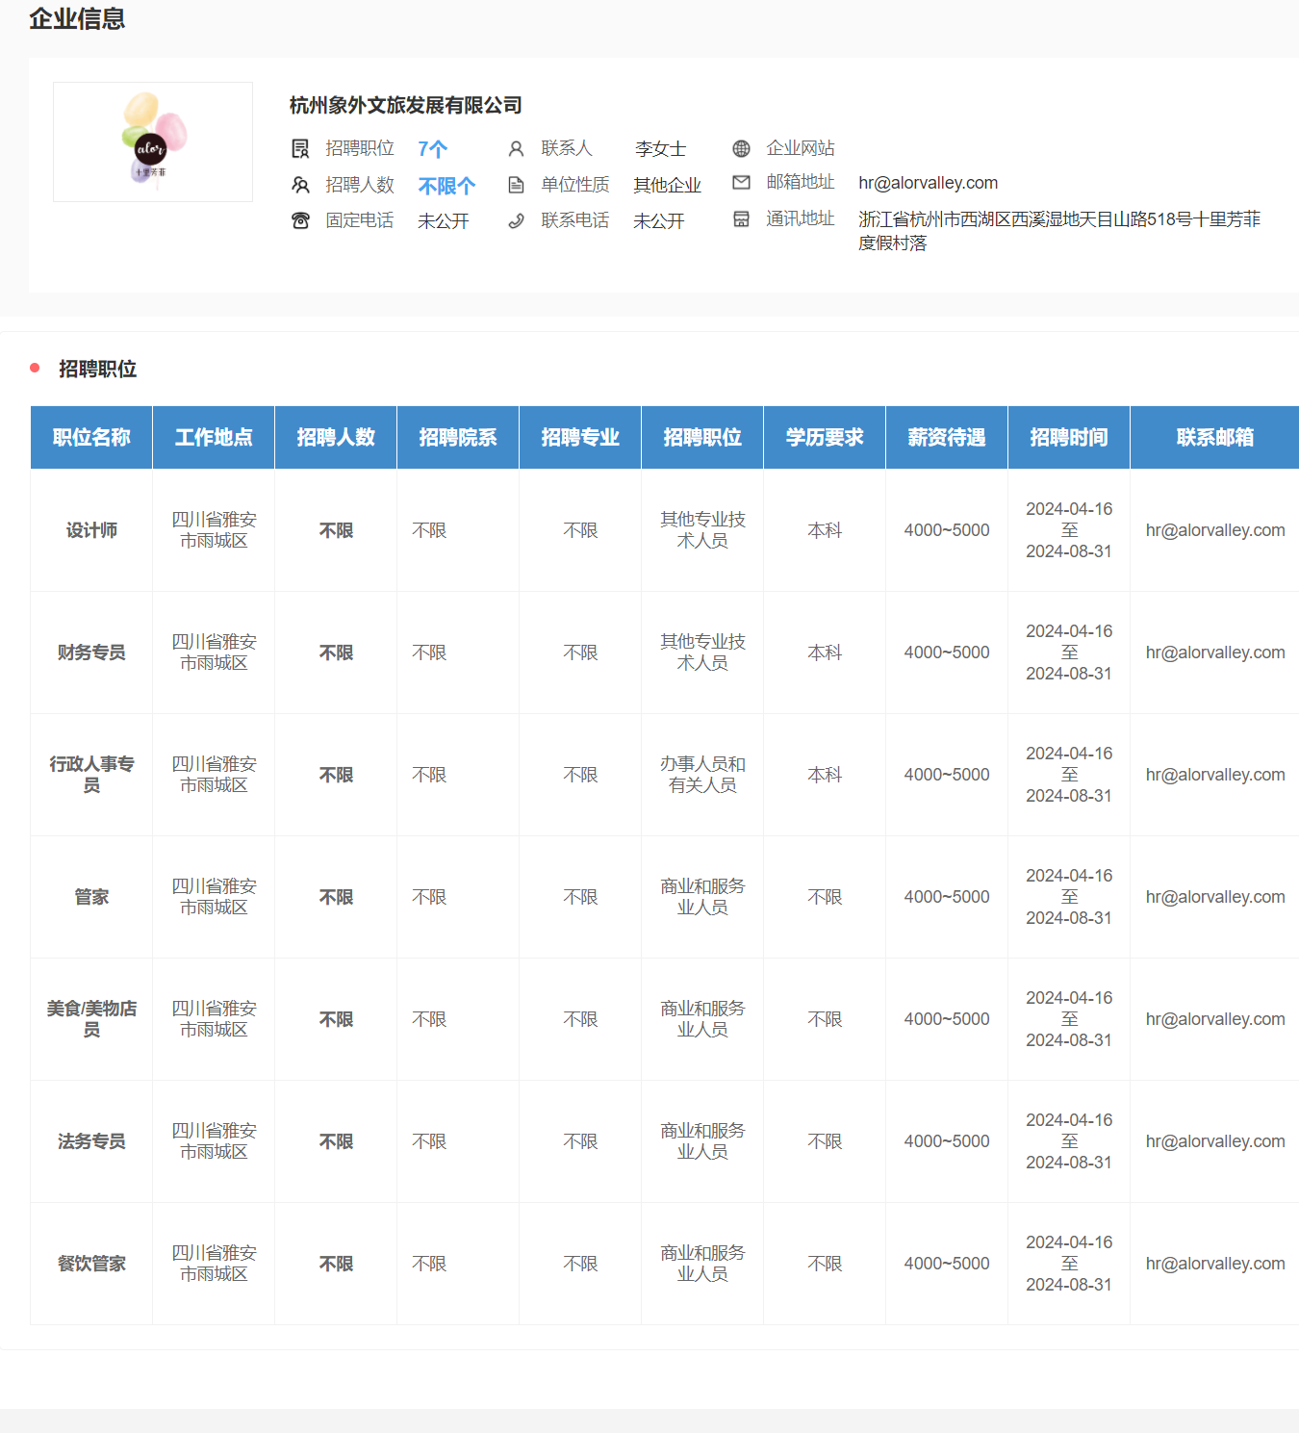Viewport: 1299px width, 1433px height.
Task: Click the 7个 positions count link
Action: [x=432, y=149]
